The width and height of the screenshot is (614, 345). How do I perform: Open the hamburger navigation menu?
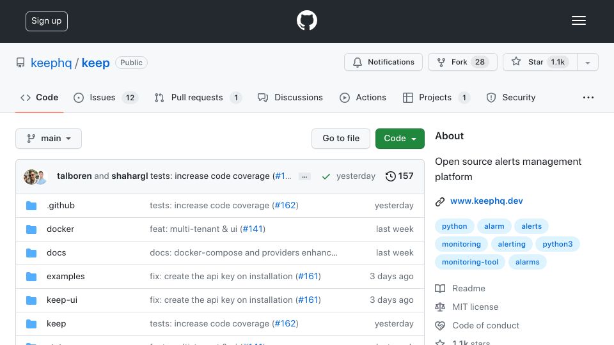578,20
